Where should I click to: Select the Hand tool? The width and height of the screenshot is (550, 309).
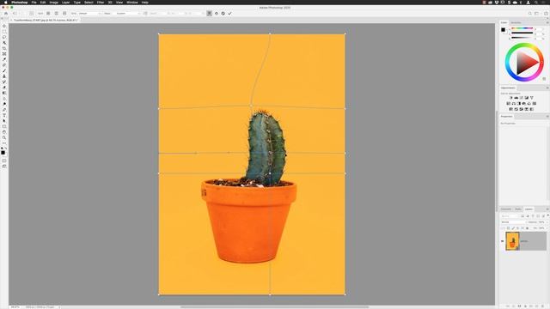pos(4,132)
